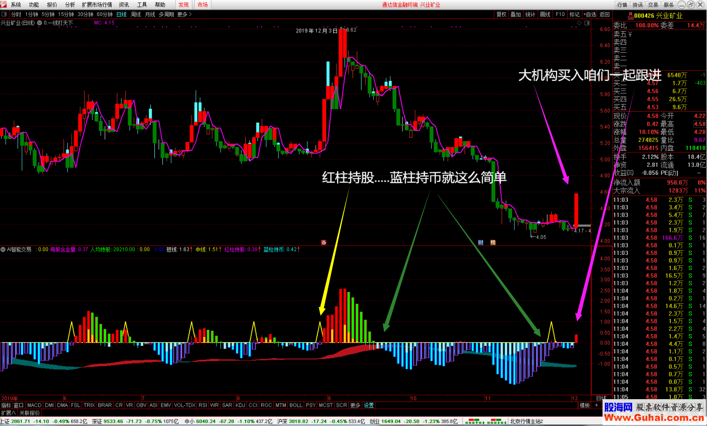The width and height of the screenshot is (707, 426).
Task: Switch to the 发现 tab
Action: (184, 5)
